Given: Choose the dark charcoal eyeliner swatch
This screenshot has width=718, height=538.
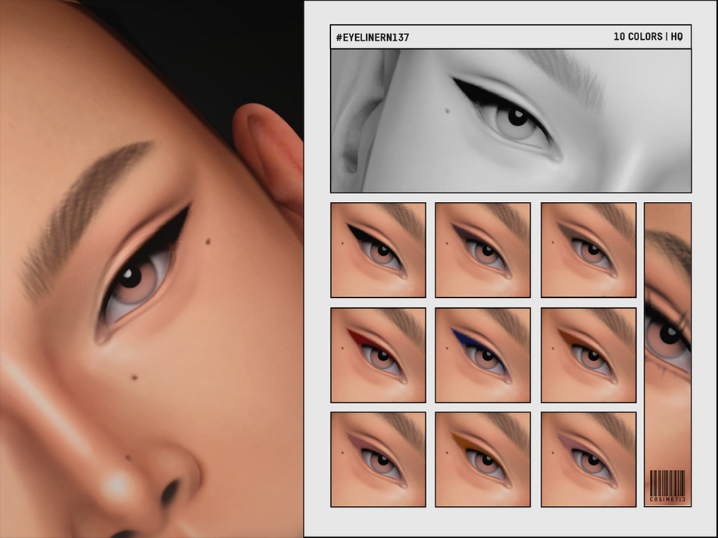Looking at the screenshot, I should point(482,250).
